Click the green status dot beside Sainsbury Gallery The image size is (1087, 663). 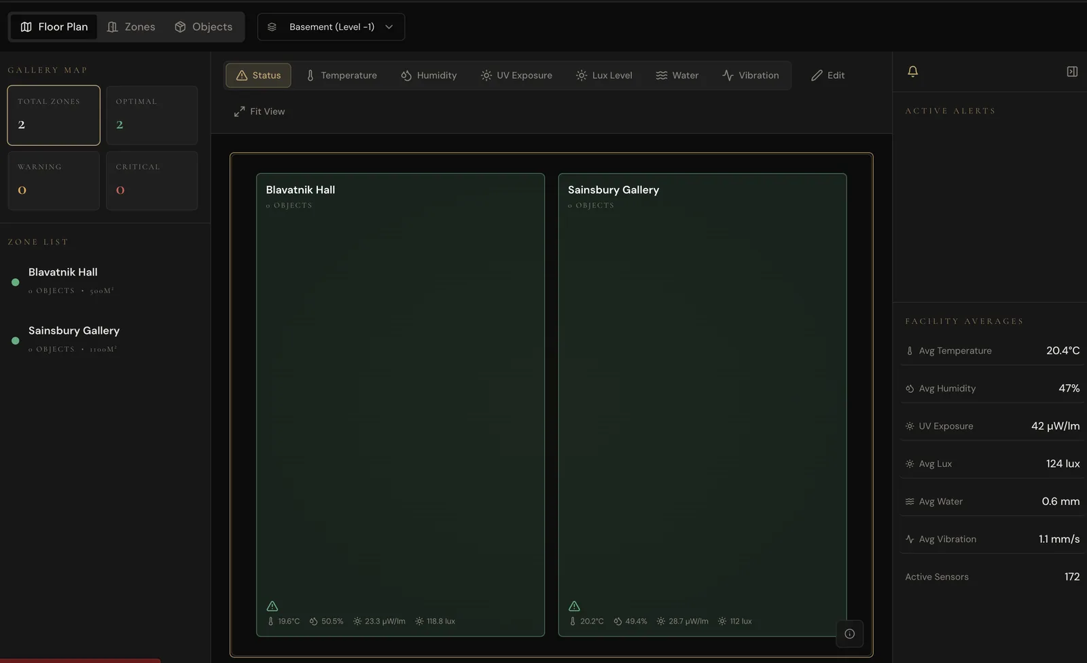(x=15, y=341)
